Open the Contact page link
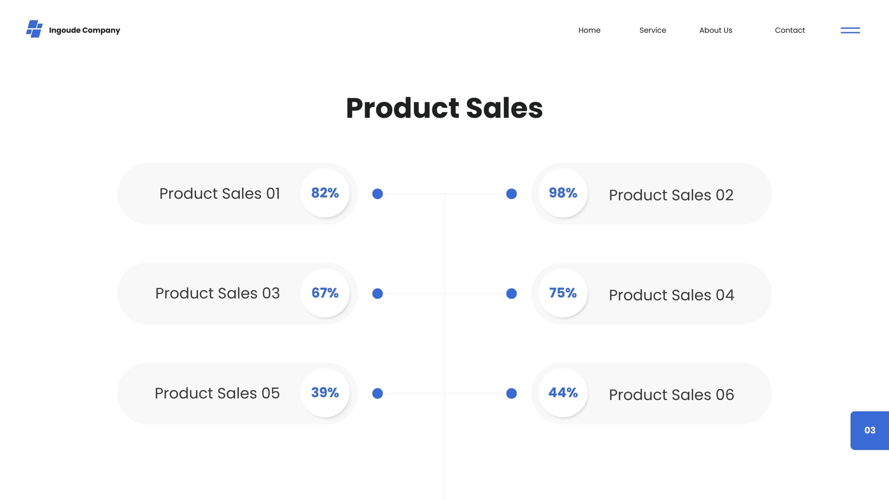The width and height of the screenshot is (889, 500). coord(790,30)
